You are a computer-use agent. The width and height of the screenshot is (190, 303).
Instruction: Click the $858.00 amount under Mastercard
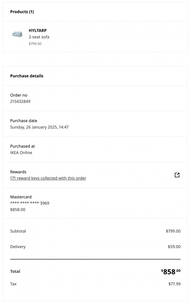pyautogui.click(x=18, y=209)
